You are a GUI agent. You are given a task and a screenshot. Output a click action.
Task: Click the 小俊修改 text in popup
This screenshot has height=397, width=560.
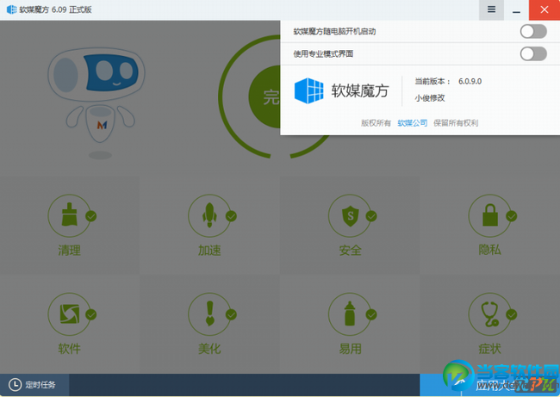[x=430, y=98]
